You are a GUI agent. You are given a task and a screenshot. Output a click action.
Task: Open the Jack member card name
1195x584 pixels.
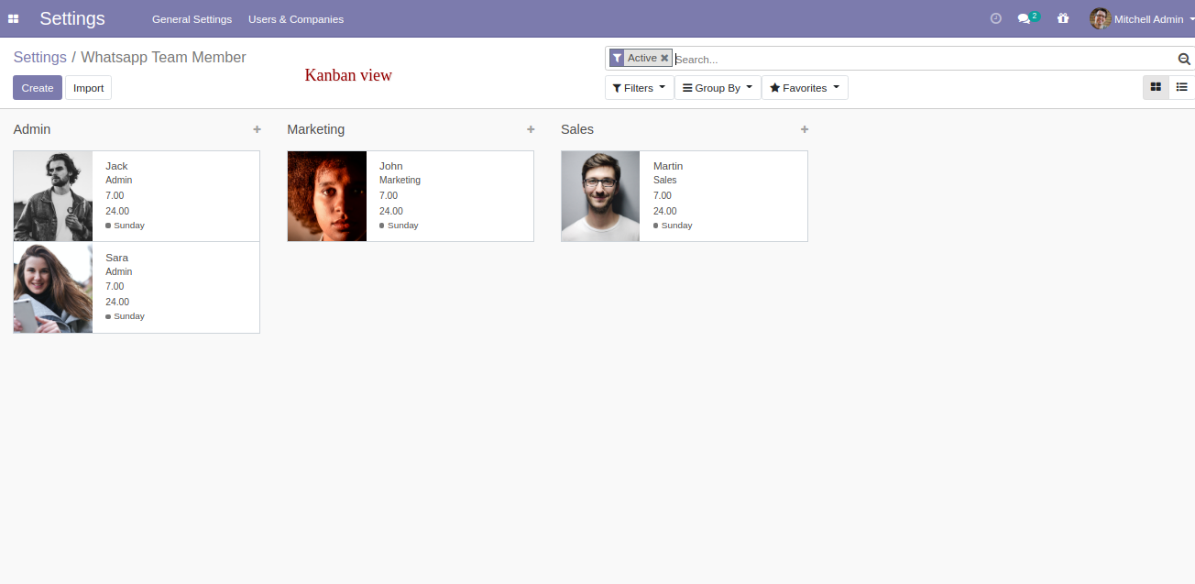pyautogui.click(x=116, y=166)
